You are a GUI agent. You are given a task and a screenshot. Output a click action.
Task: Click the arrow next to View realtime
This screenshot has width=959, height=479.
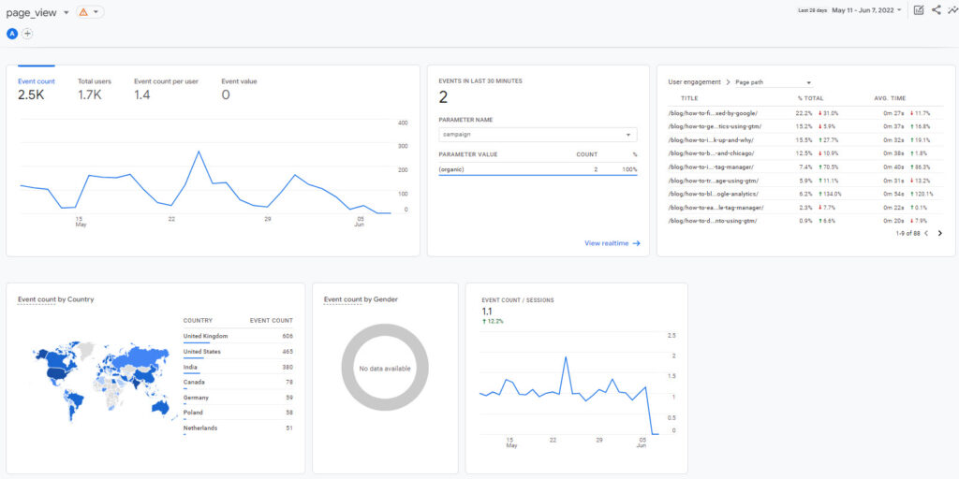click(636, 243)
